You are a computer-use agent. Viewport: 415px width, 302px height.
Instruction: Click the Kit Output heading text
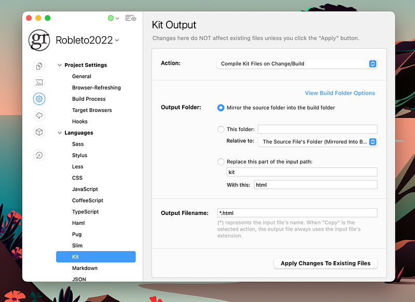point(174,25)
